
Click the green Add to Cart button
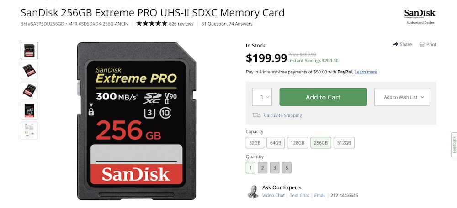coord(323,97)
